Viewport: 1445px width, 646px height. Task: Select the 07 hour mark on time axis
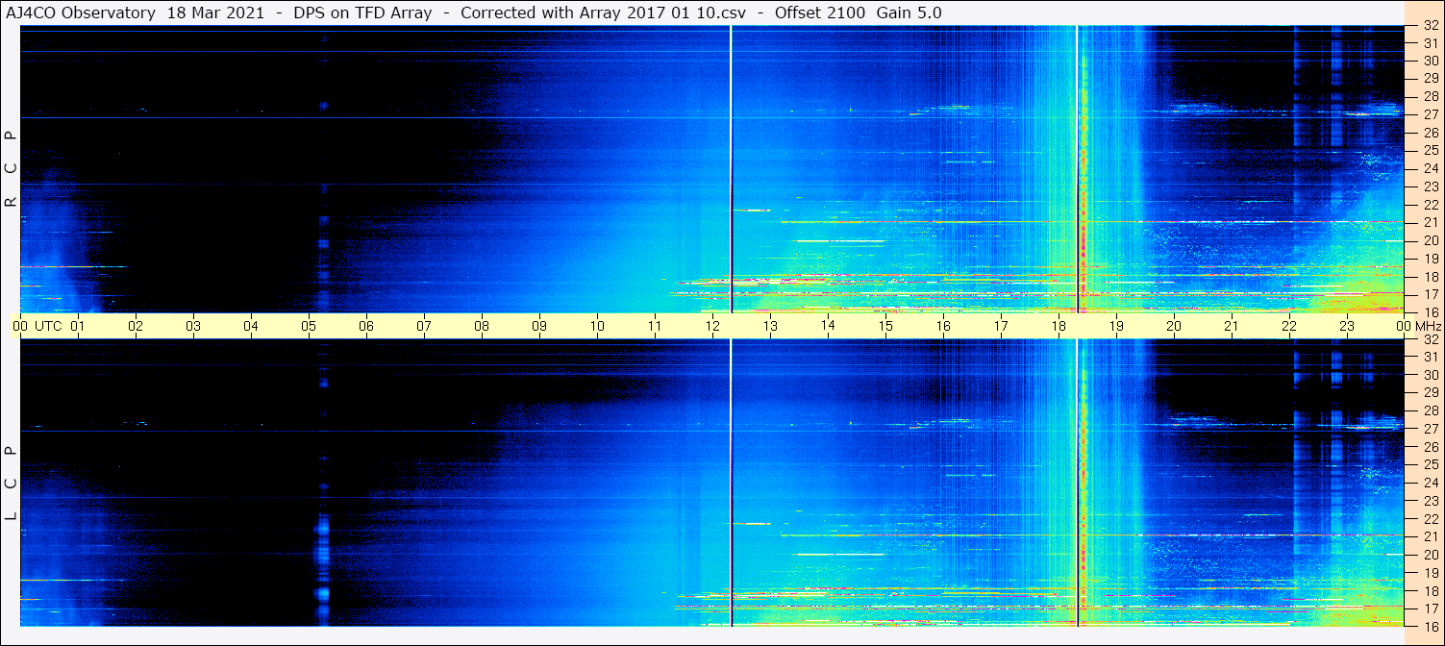pos(424,326)
